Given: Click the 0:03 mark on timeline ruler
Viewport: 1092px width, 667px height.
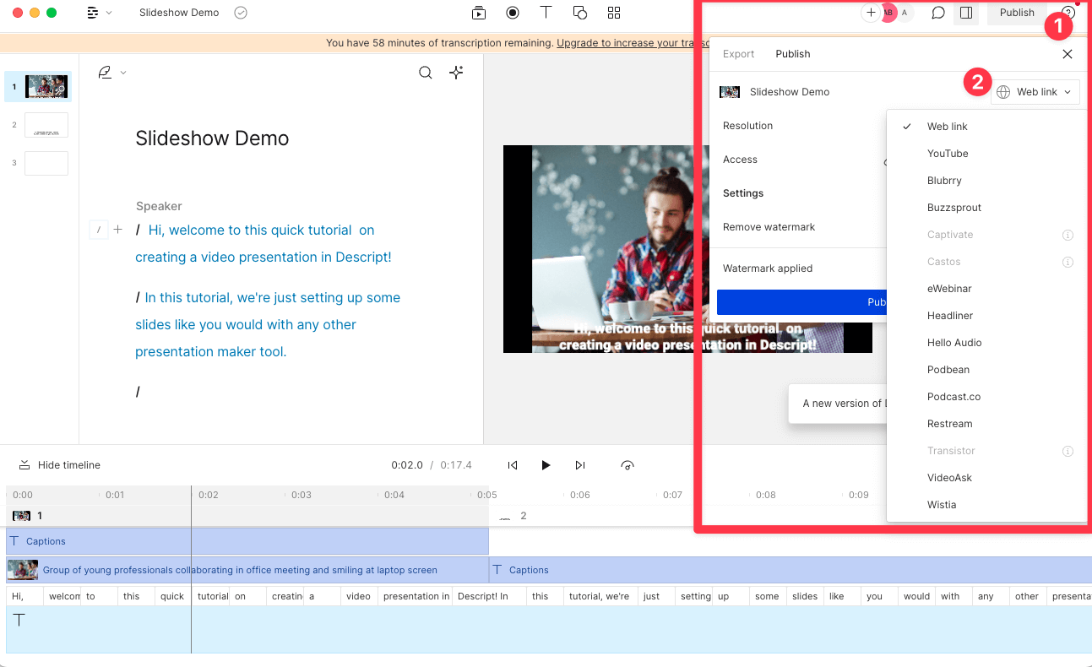Looking at the screenshot, I should 302,495.
